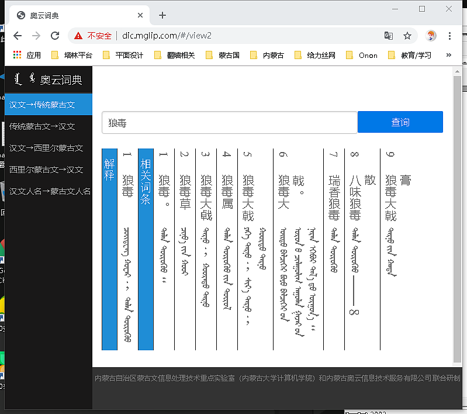This screenshot has height=414, width=467.
Task: Open the 应用 apps grid shortcut
Action: 27,55
